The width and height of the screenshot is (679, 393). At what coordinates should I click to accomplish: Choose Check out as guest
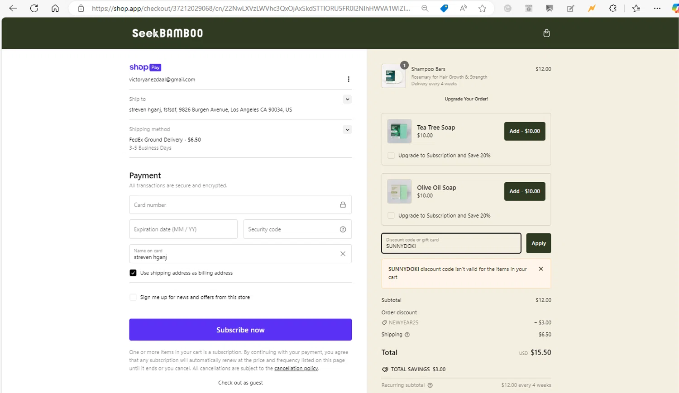click(240, 383)
